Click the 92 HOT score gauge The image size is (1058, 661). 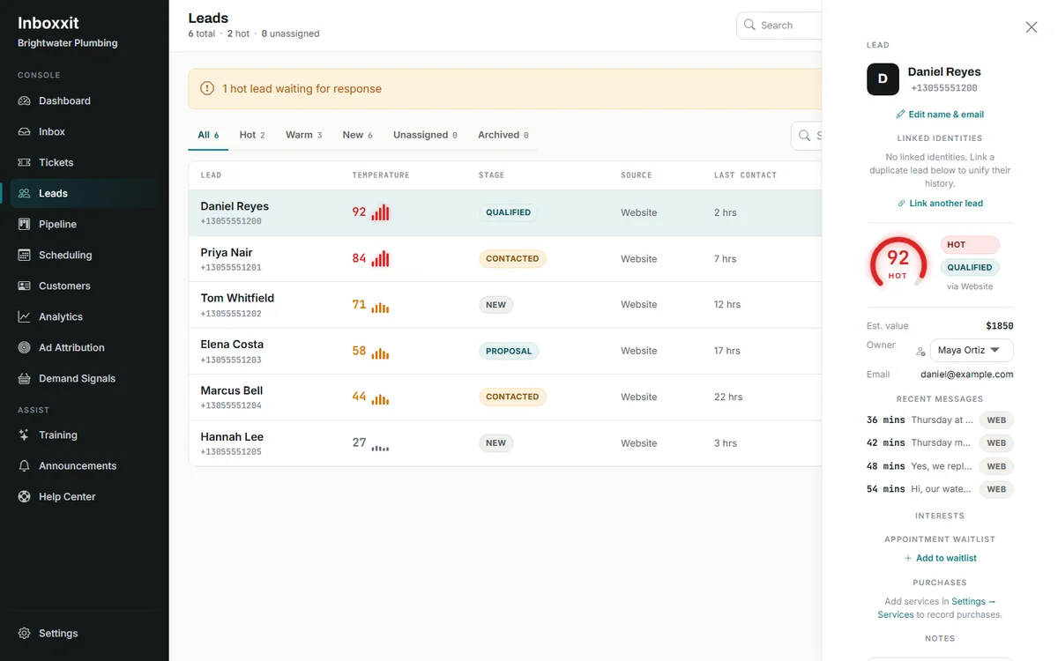[x=898, y=262]
